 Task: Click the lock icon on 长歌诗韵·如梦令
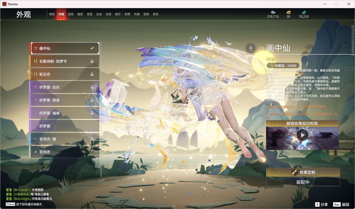92,61
